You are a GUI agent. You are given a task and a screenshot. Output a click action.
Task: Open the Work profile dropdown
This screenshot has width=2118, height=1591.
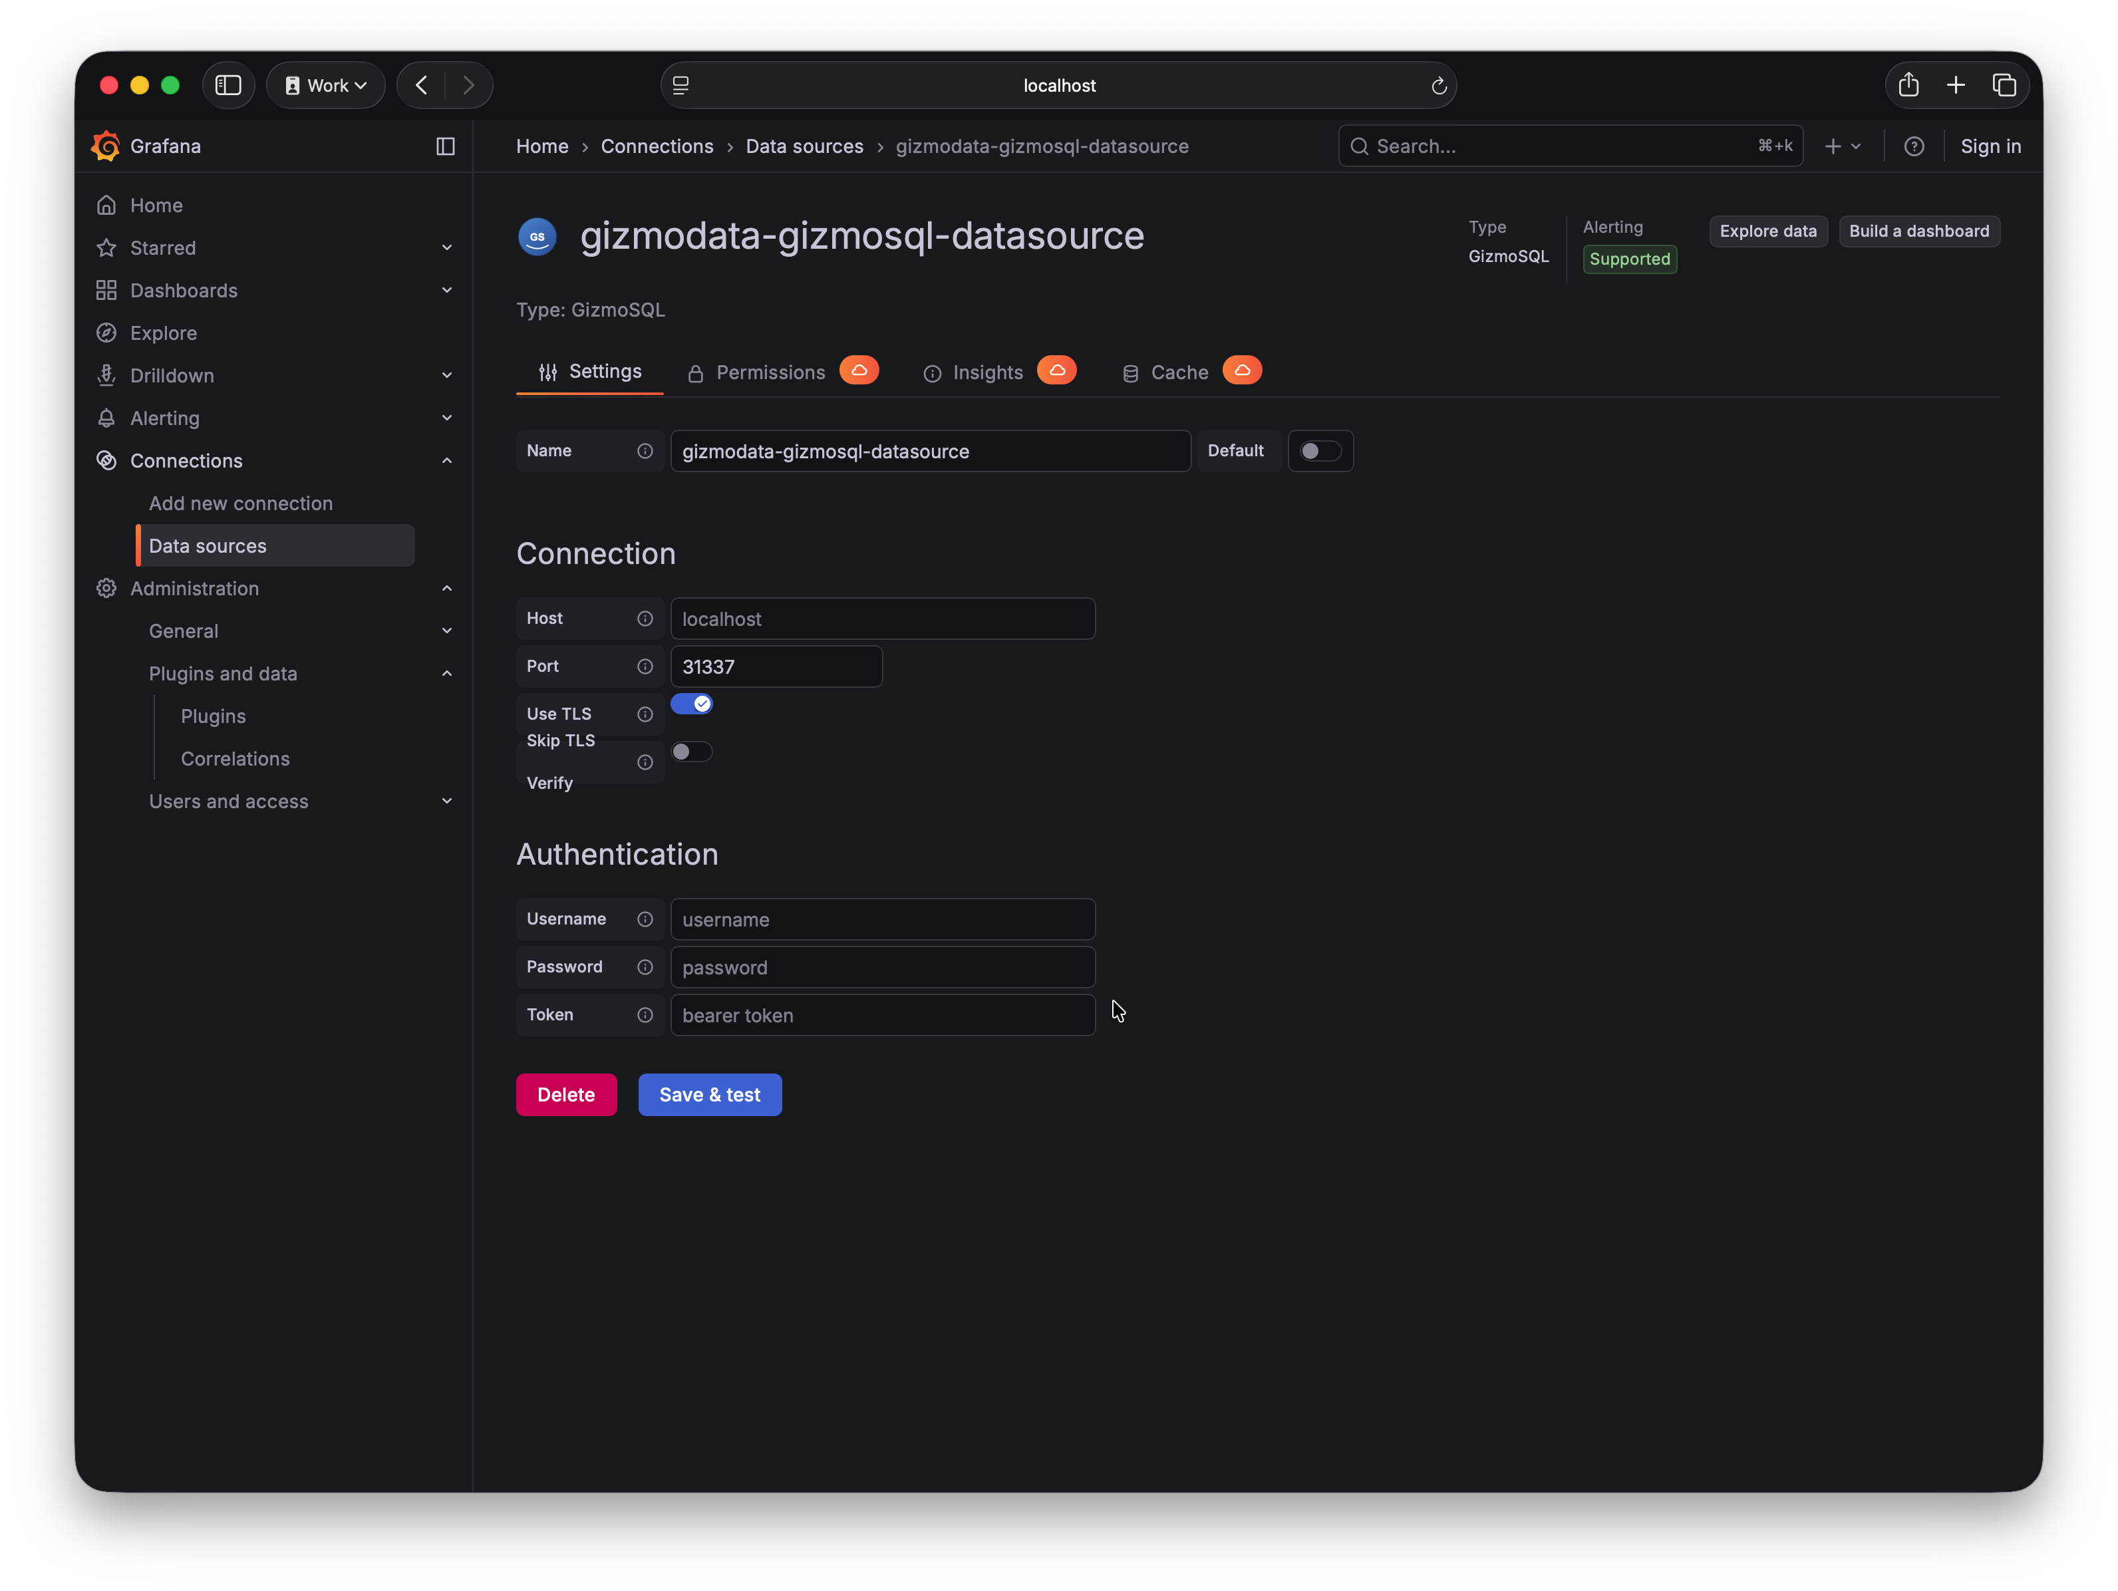click(325, 85)
